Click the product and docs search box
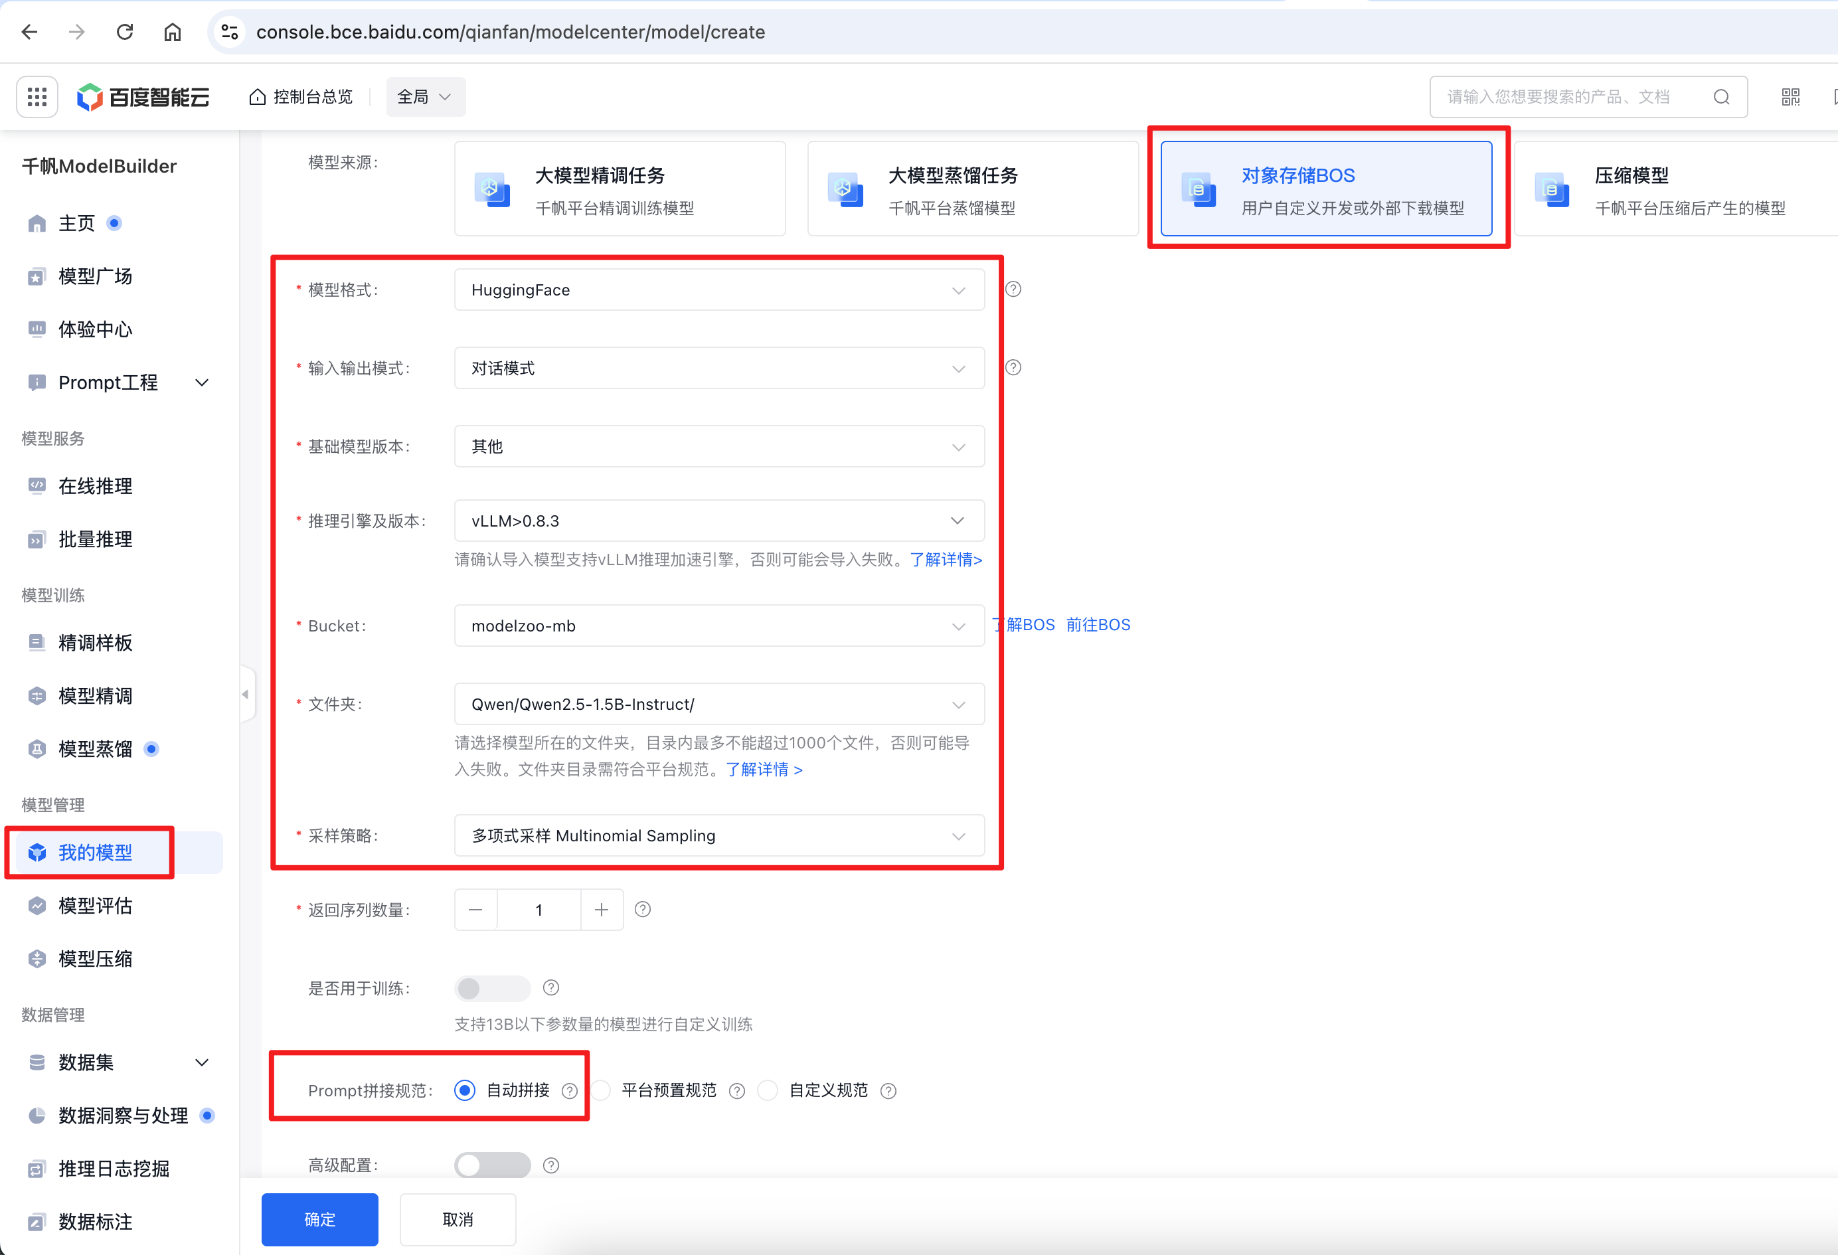The width and height of the screenshot is (1838, 1255). [x=1588, y=96]
